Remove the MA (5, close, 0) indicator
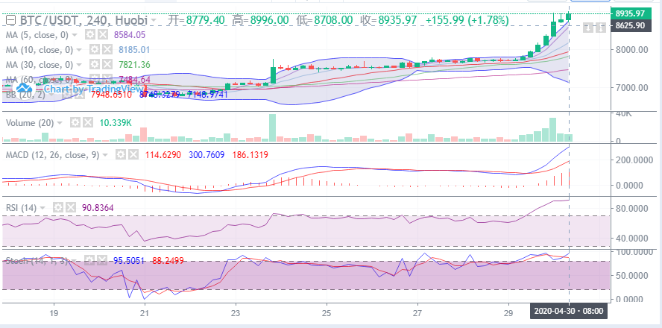 click(x=103, y=34)
